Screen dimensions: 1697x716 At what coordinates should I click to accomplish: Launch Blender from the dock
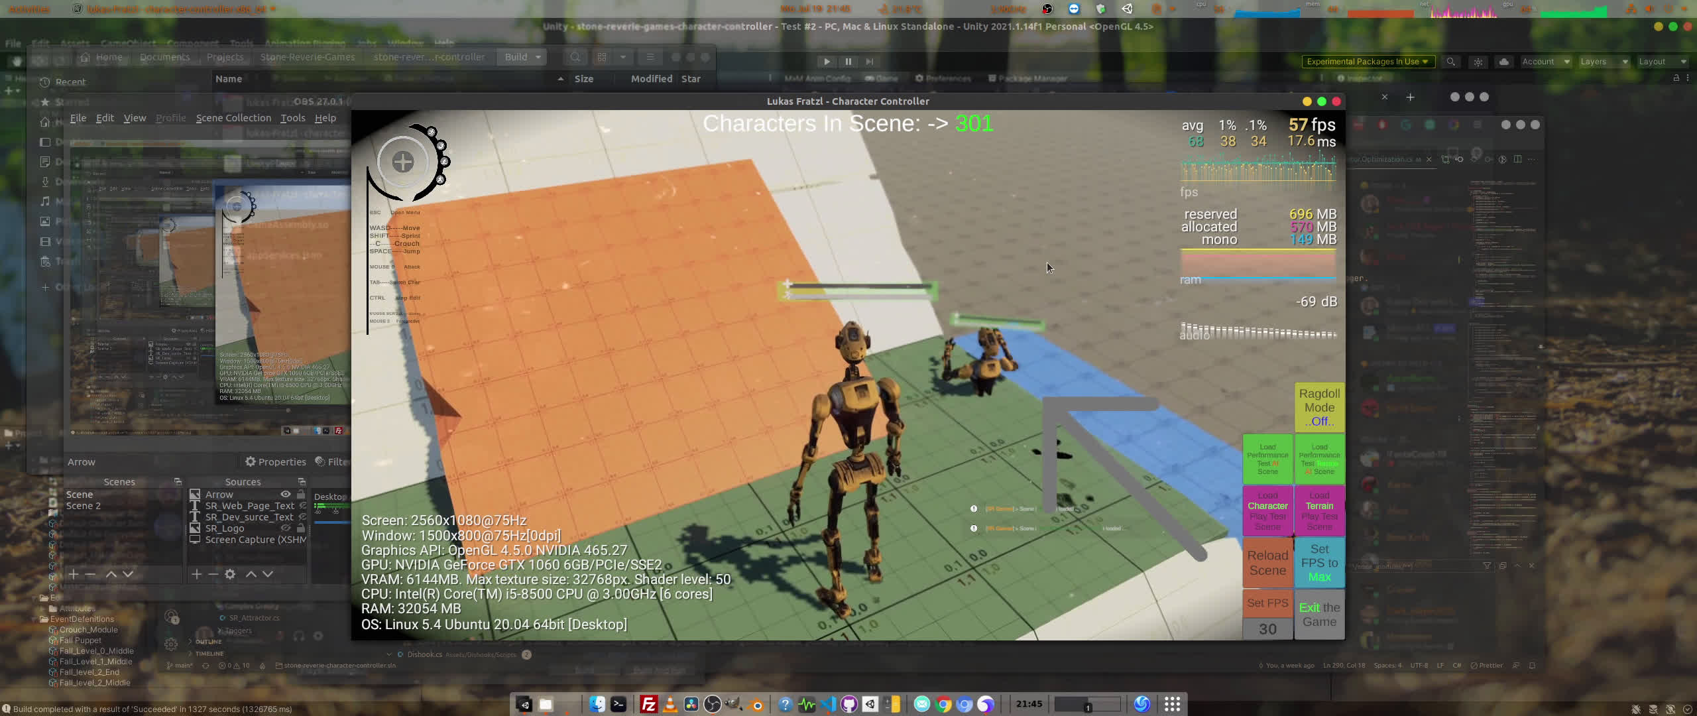(x=757, y=704)
